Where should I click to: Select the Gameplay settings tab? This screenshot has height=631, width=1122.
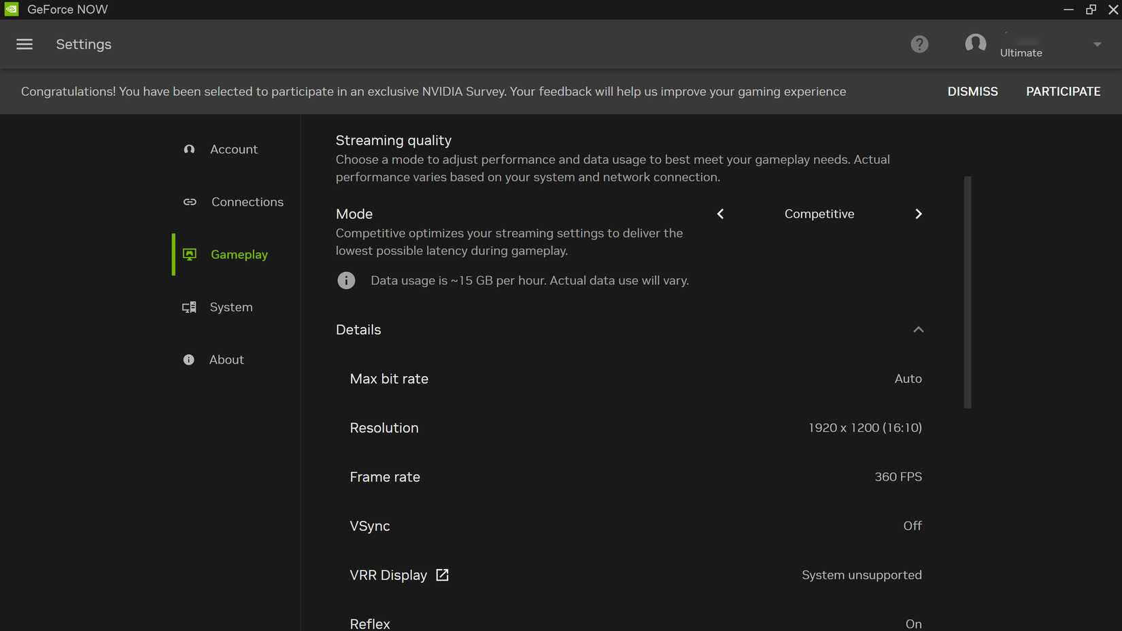(236, 254)
